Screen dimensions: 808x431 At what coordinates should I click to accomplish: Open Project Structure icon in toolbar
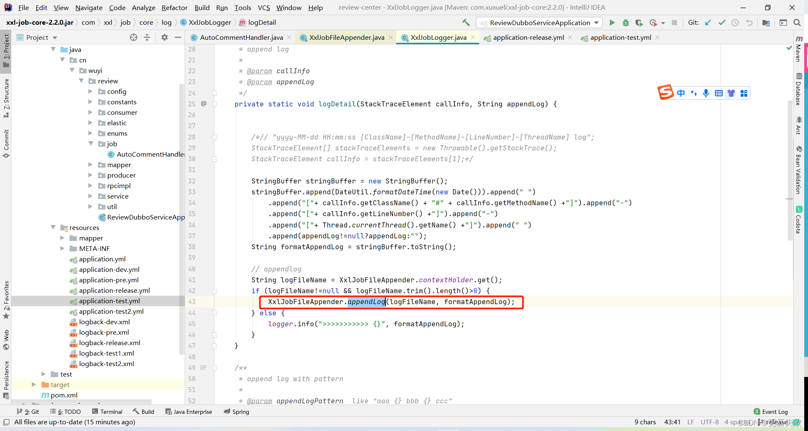766,23
